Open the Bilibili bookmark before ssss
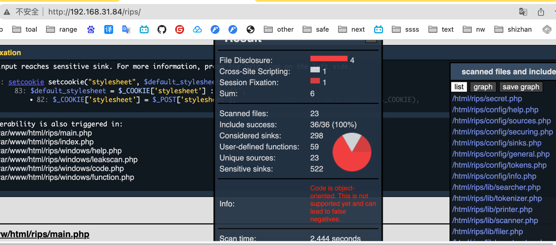Screen dimensions: 556x245 click(378, 29)
